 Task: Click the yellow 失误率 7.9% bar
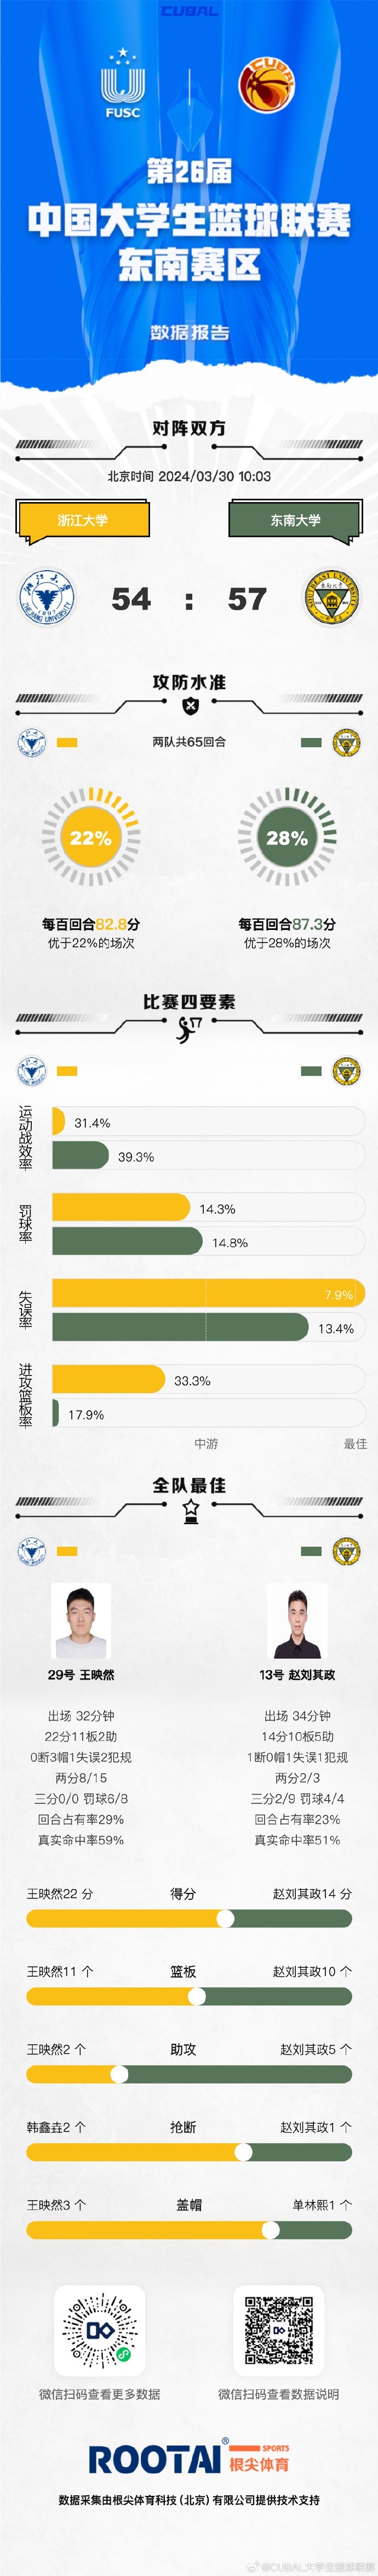point(208,1294)
